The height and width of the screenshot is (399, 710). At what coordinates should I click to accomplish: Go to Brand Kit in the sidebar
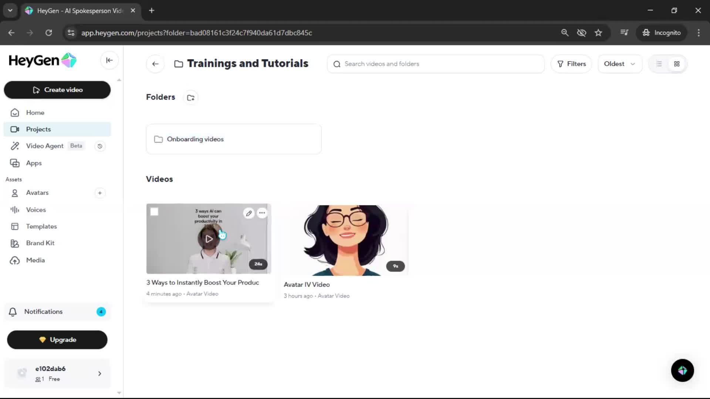coord(40,243)
